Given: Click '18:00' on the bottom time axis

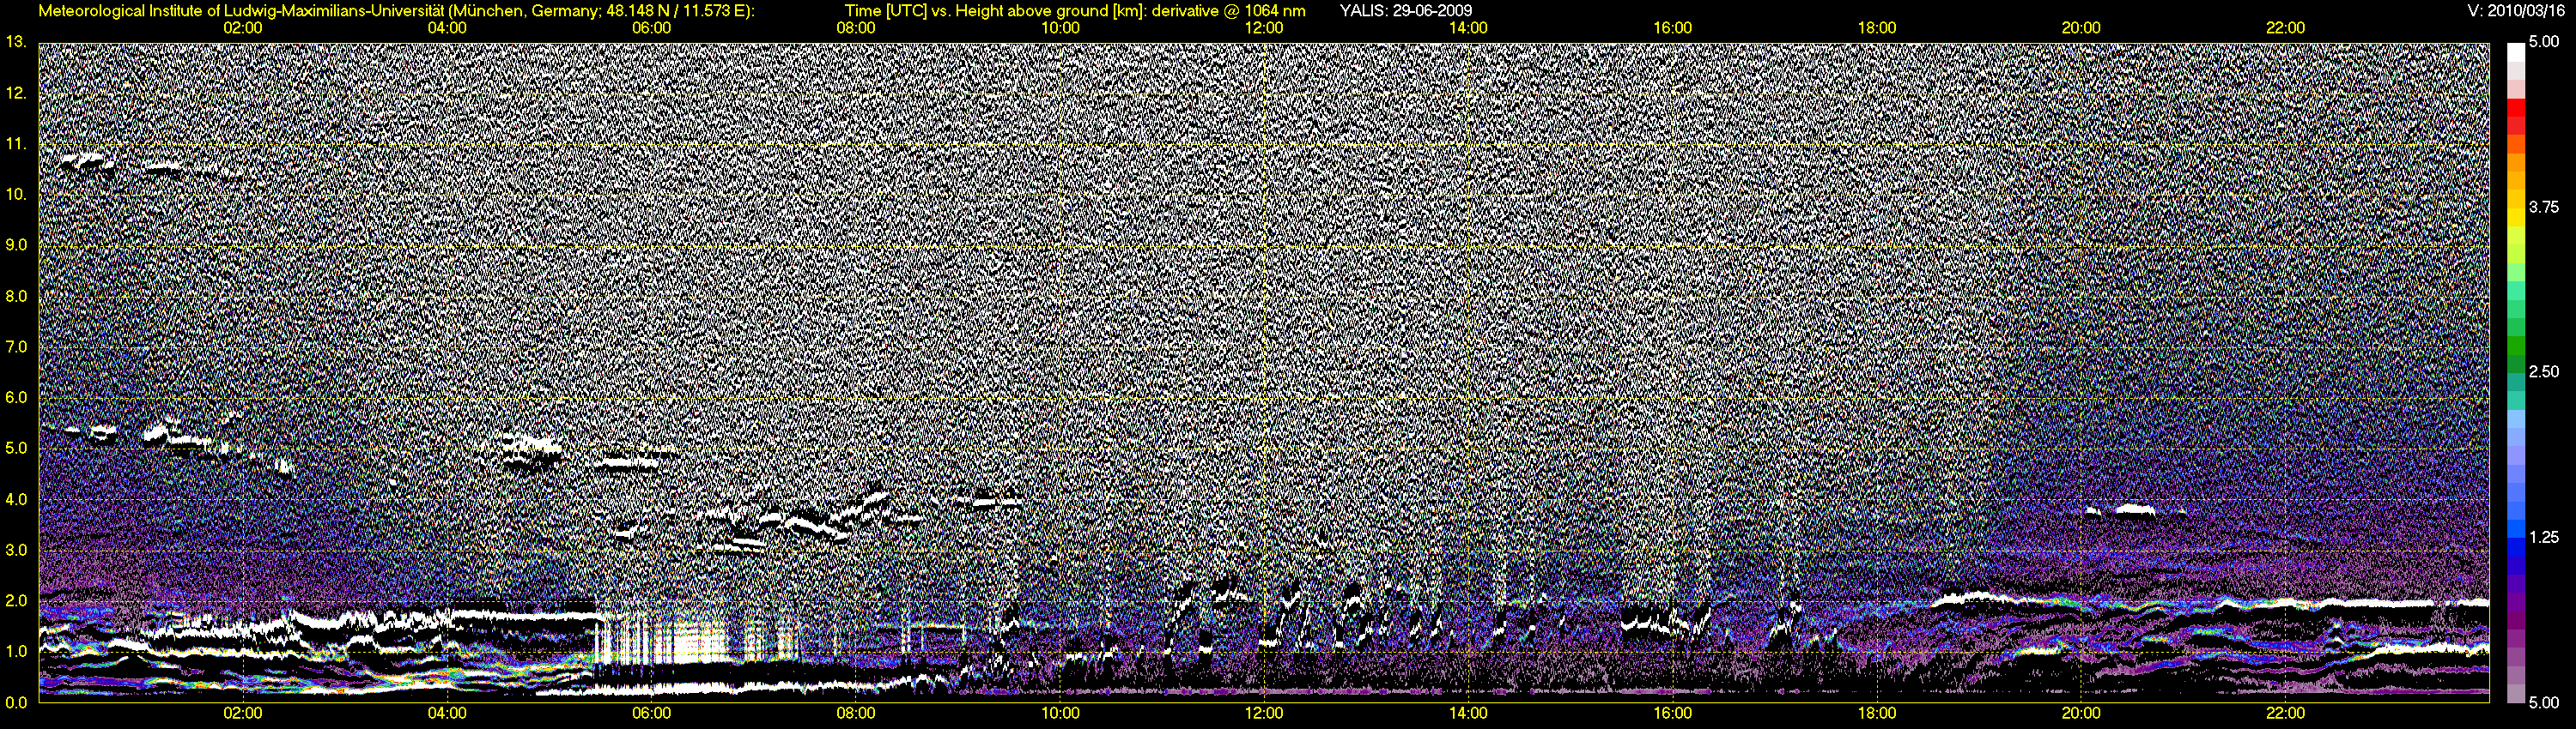Looking at the screenshot, I should 1877,713.
